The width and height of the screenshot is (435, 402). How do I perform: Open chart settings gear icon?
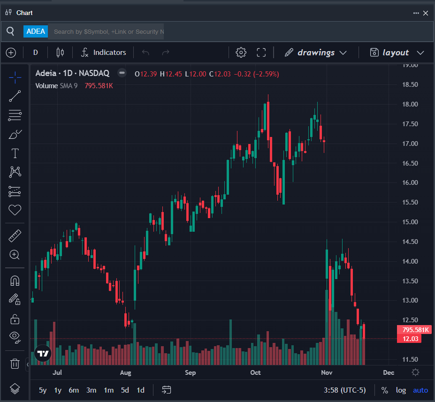[241, 53]
